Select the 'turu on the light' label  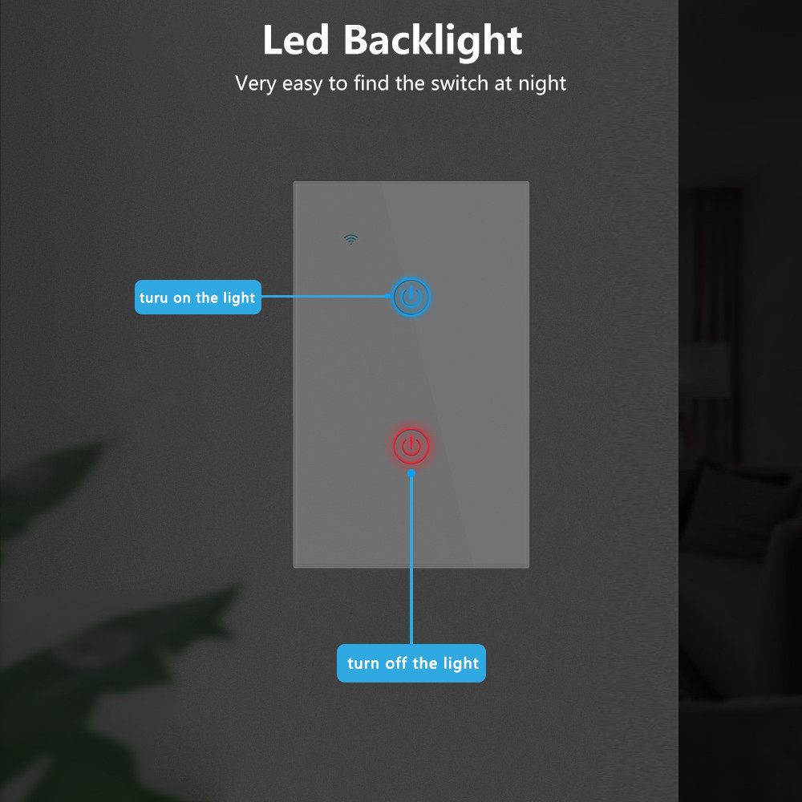(198, 298)
